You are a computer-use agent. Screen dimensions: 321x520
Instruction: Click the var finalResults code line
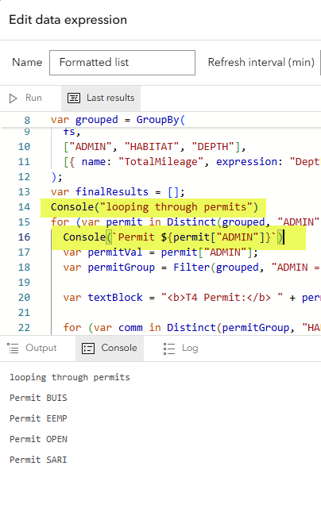click(118, 192)
